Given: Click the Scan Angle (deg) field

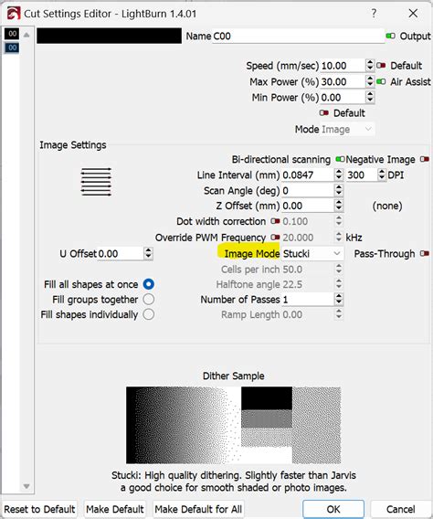Looking at the screenshot, I should click(308, 191).
